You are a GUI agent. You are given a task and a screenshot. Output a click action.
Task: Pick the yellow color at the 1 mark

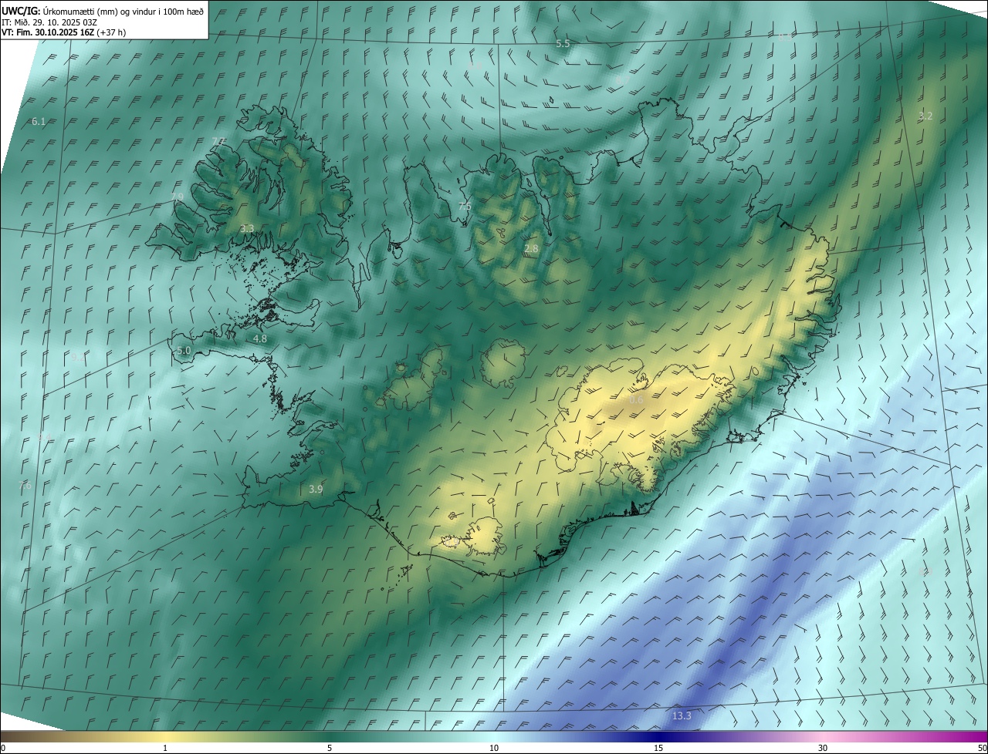pos(165,736)
